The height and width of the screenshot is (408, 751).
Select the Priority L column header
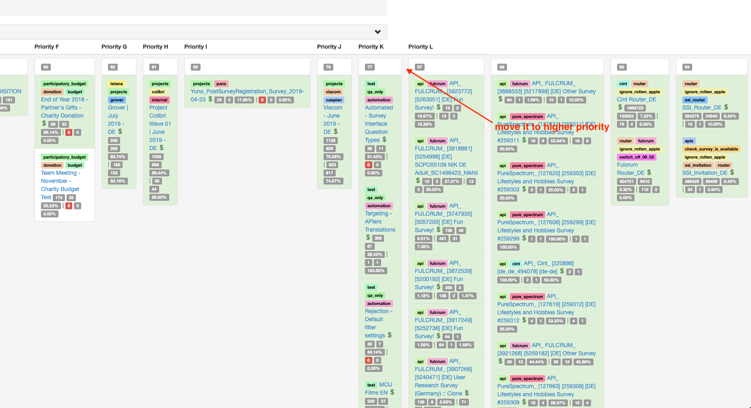coord(421,47)
